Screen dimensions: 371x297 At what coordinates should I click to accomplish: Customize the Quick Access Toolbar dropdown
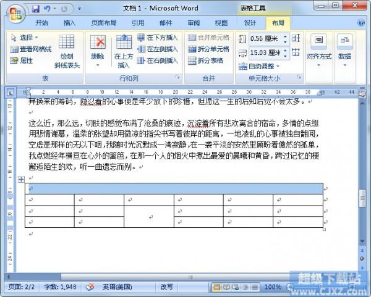pos(80,9)
